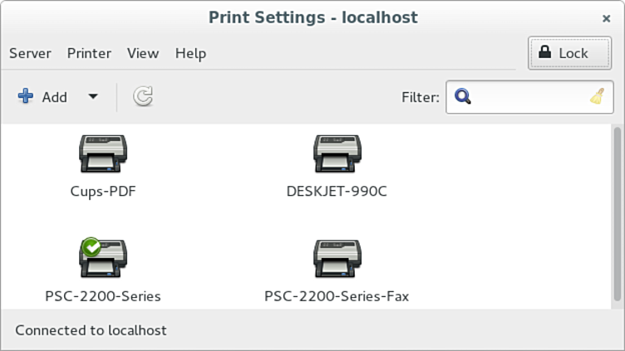Select the DESKJET-990C printer icon
625x351 pixels.
click(x=337, y=154)
